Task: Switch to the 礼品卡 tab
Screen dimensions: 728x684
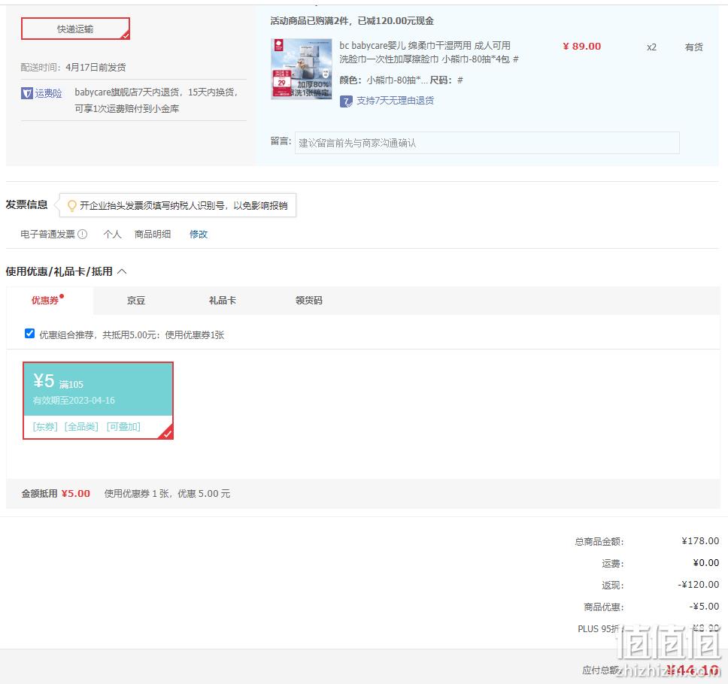Action: 223,300
